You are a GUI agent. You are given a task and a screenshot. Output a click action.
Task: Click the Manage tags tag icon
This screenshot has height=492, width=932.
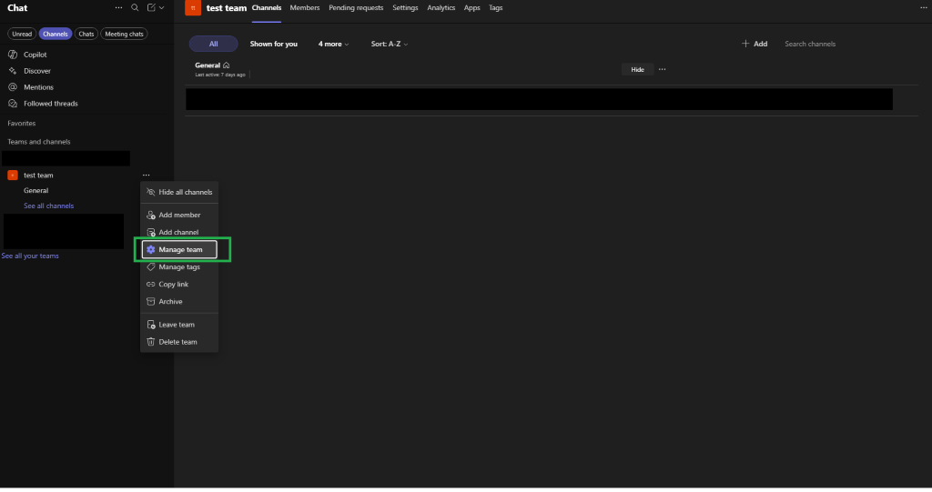(x=151, y=267)
